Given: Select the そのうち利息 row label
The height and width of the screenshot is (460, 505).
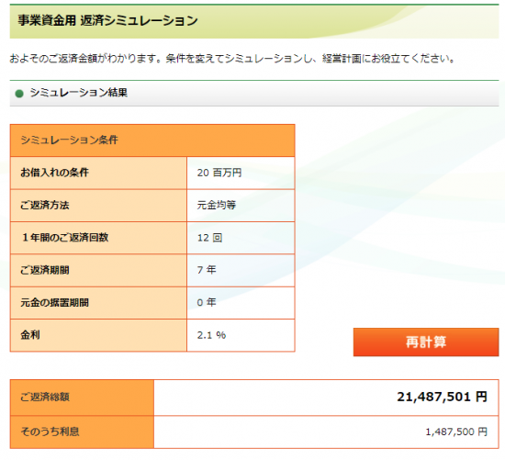Looking at the screenshot, I should [x=50, y=432].
